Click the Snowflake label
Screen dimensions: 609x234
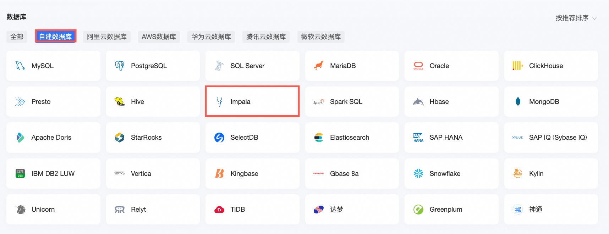(x=445, y=173)
